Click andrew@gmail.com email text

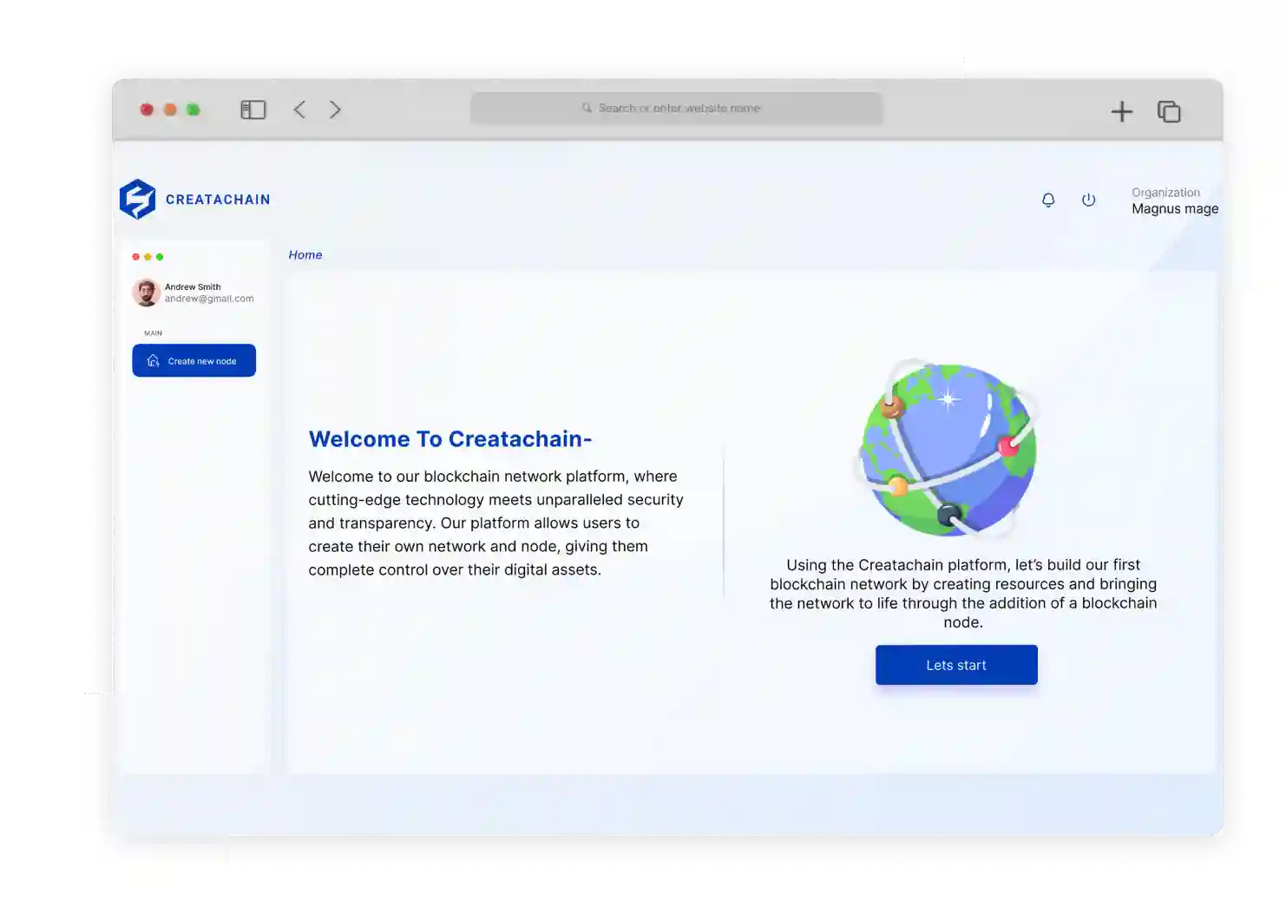pos(209,299)
